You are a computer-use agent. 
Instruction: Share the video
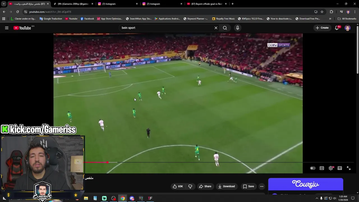[205, 186]
